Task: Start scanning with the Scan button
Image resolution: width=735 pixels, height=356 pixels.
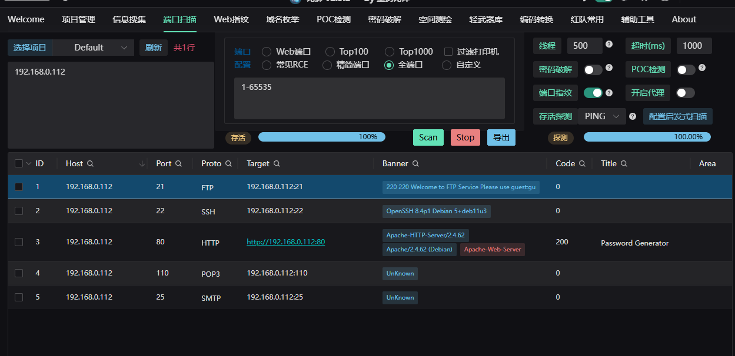Action: [428, 137]
